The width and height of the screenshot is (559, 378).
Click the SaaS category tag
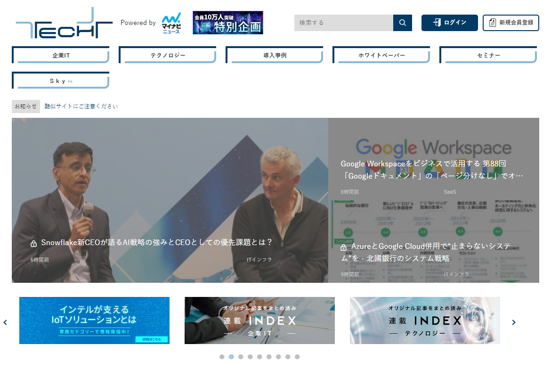[450, 192]
